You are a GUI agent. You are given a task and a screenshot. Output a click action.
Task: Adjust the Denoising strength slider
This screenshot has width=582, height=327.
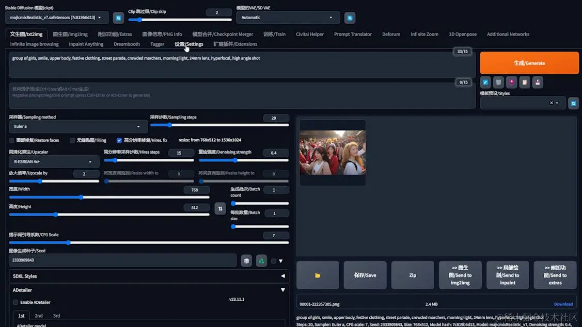click(244, 160)
